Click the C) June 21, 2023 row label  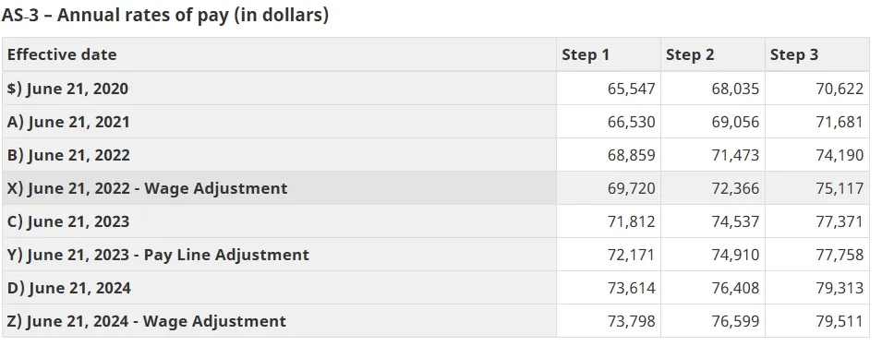[68, 221]
